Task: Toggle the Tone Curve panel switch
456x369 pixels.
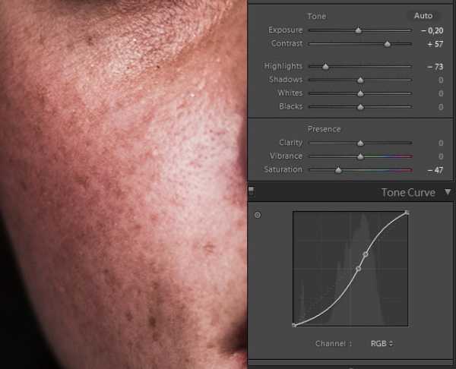Action: [x=252, y=191]
